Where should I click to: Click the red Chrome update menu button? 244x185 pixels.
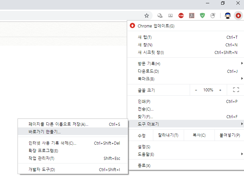tap(238, 16)
